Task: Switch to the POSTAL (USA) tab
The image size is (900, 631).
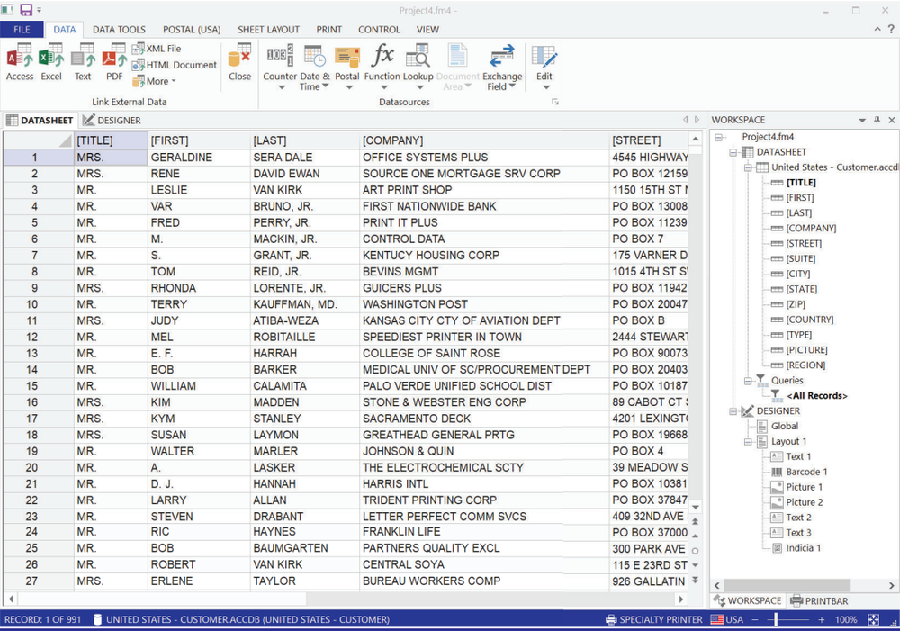Action: pos(192,30)
